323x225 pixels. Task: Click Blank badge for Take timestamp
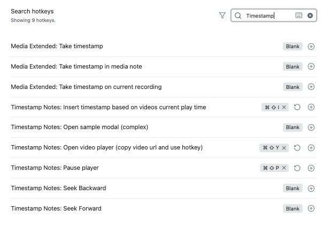(293, 47)
